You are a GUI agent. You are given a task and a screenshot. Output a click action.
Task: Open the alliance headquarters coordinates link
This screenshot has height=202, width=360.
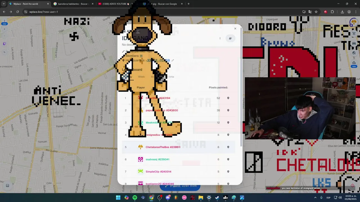click(x=158, y=60)
